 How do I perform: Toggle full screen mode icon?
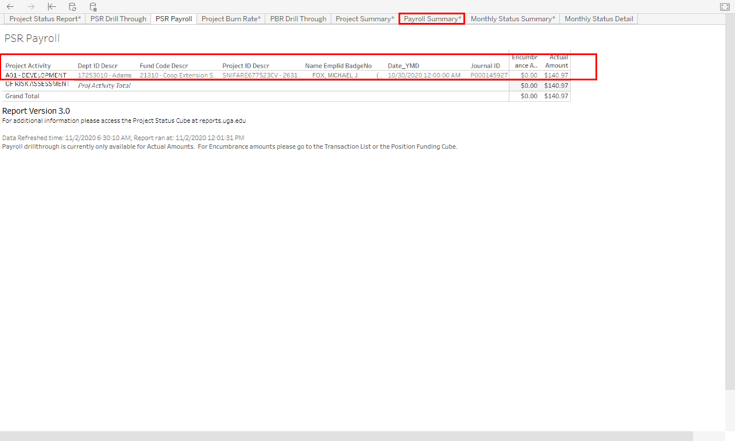724,7
